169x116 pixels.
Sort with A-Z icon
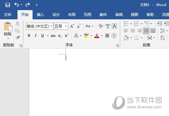pyautogui.click(x=163, y=38)
